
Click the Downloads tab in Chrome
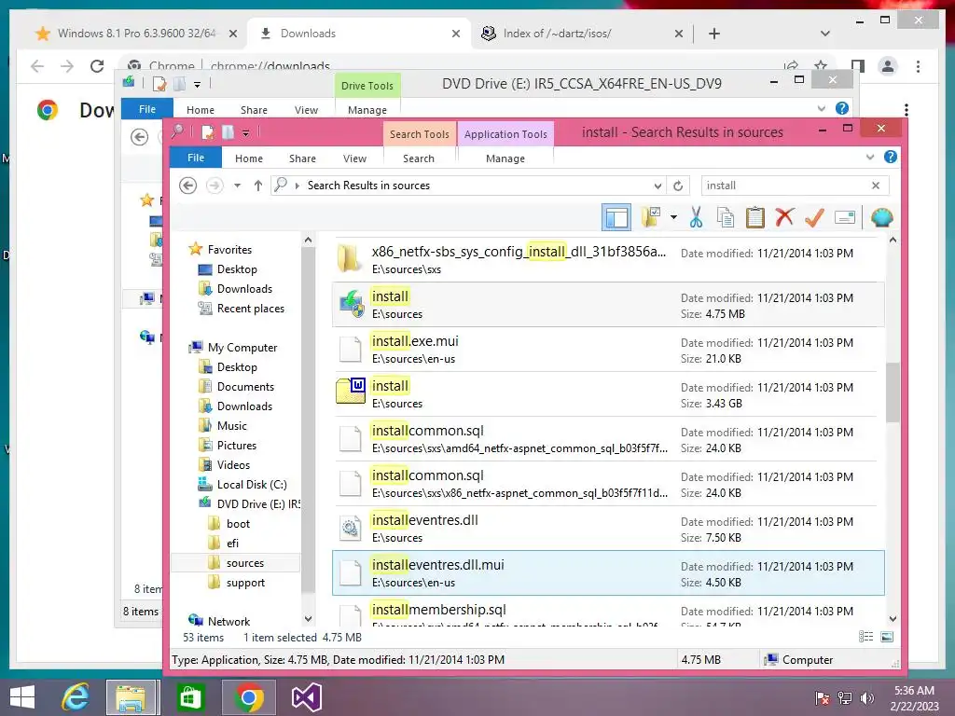coord(359,34)
